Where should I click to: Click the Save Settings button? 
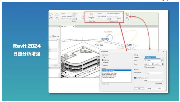click(158, 84)
